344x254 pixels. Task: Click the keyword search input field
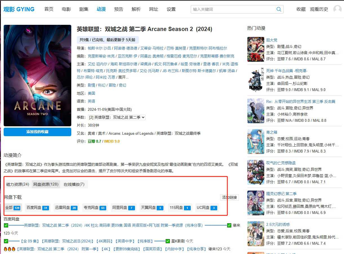(232, 9)
